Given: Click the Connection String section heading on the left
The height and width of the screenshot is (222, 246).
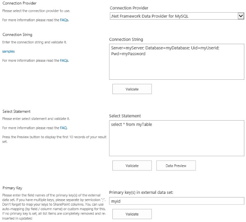Looking at the screenshot, I should point(17,35).
